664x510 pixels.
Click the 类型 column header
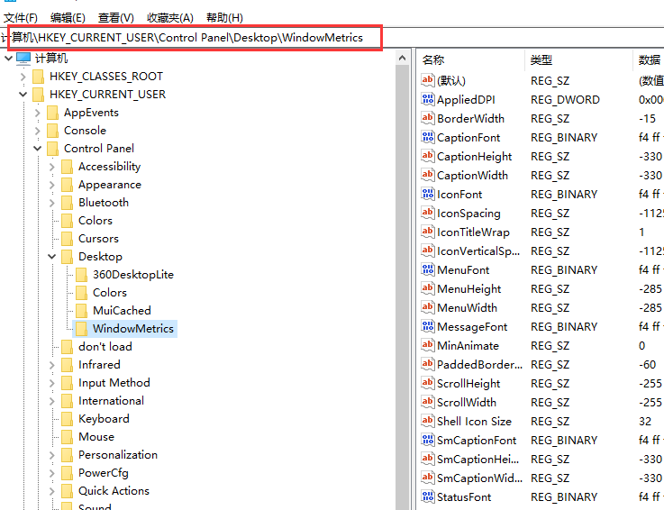pos(541,60)
